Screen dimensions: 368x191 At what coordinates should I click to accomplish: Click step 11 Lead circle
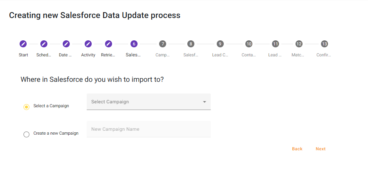[276, 44]
